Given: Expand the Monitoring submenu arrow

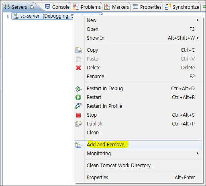Looking at the screenshot, I should click(x=198, y=153).
